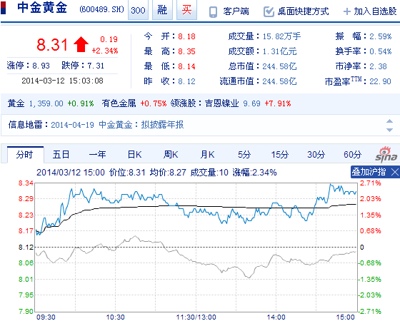The height and width of the screenshot is (321, 400).
Task: Click the plus icon for 加入自选股
Action: click(x=347, y=11)
